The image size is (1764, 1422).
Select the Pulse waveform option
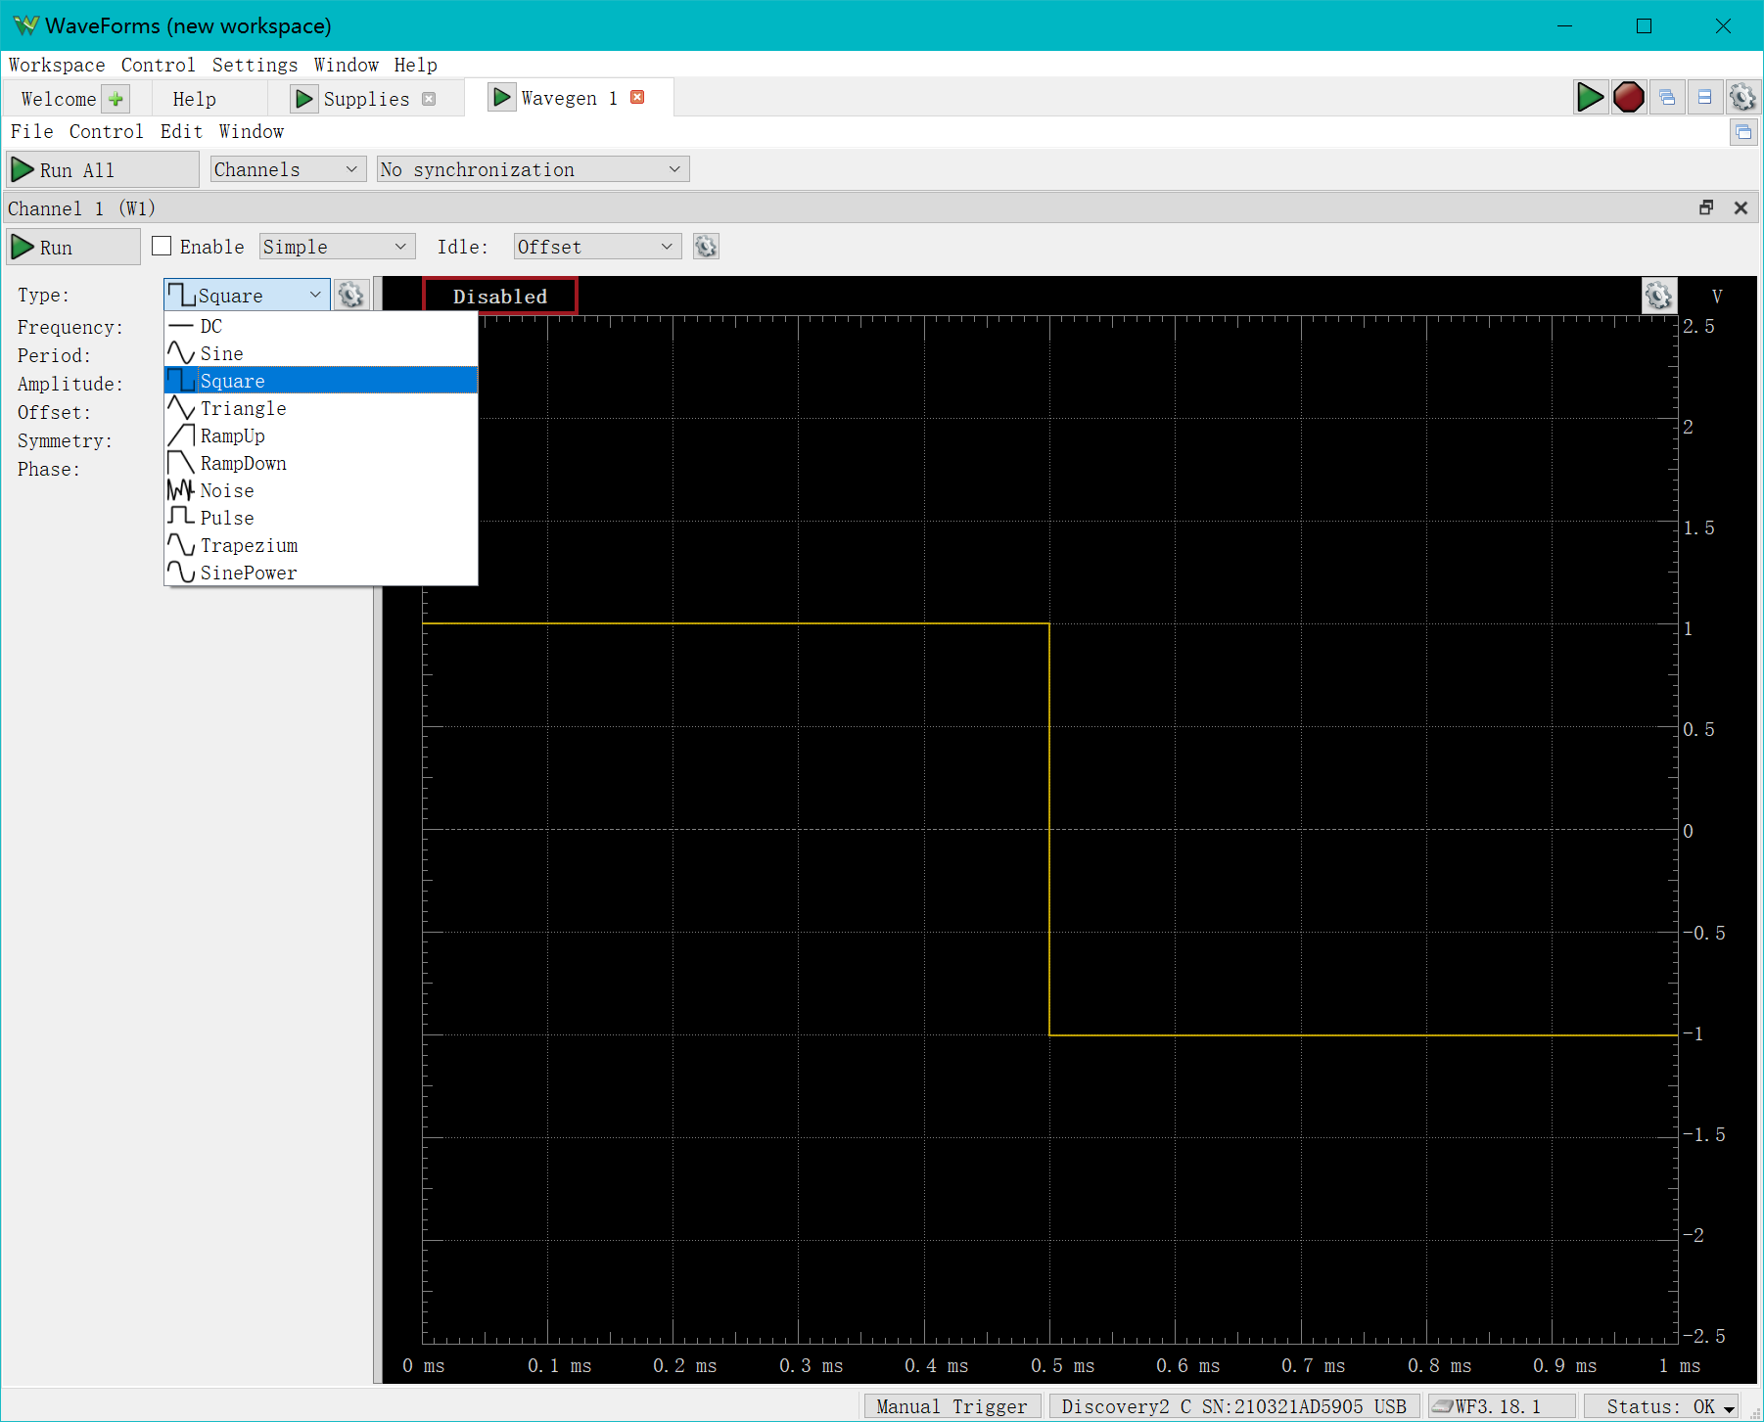321,518
